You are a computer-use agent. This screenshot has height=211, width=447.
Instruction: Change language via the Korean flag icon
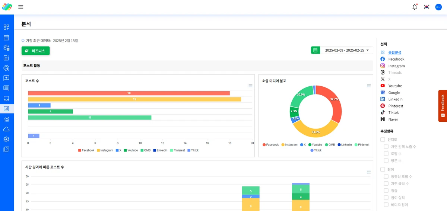tap(427, 7)
